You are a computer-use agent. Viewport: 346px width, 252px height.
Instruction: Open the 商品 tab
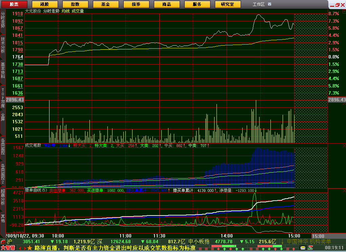tap(167, 4)
